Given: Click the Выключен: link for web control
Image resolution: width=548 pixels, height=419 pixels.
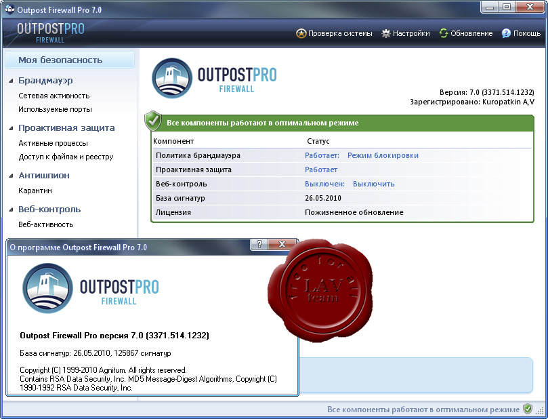Looking at the screenshot, I should [324, 184].
